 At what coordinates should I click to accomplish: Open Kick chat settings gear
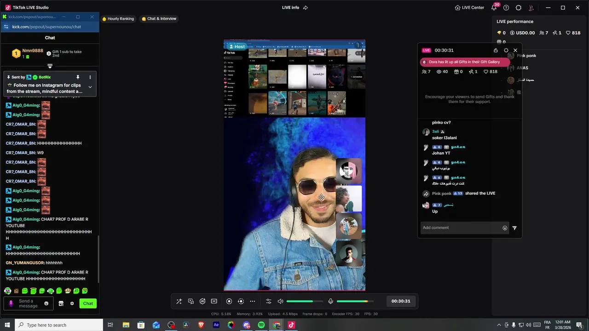[72, 303]
